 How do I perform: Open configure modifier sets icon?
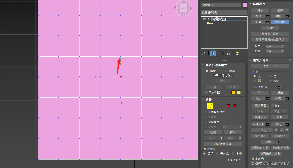(237, 53)
